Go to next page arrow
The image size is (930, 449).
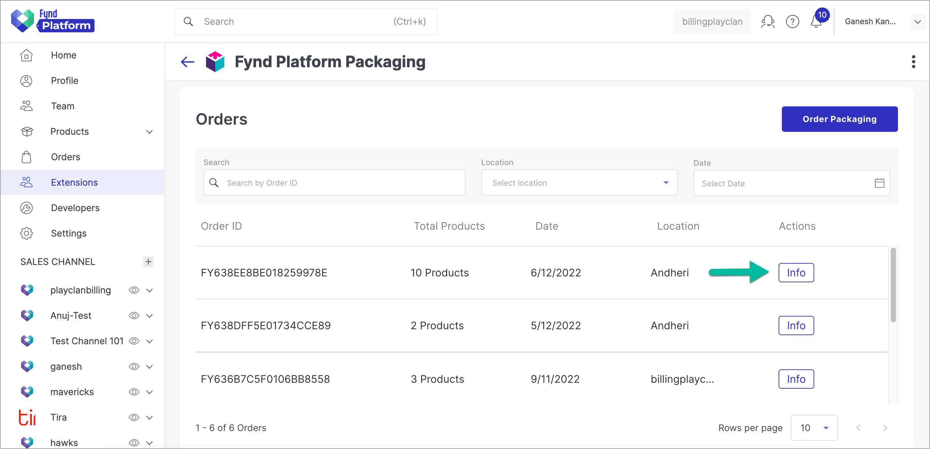tap(885, 428)
